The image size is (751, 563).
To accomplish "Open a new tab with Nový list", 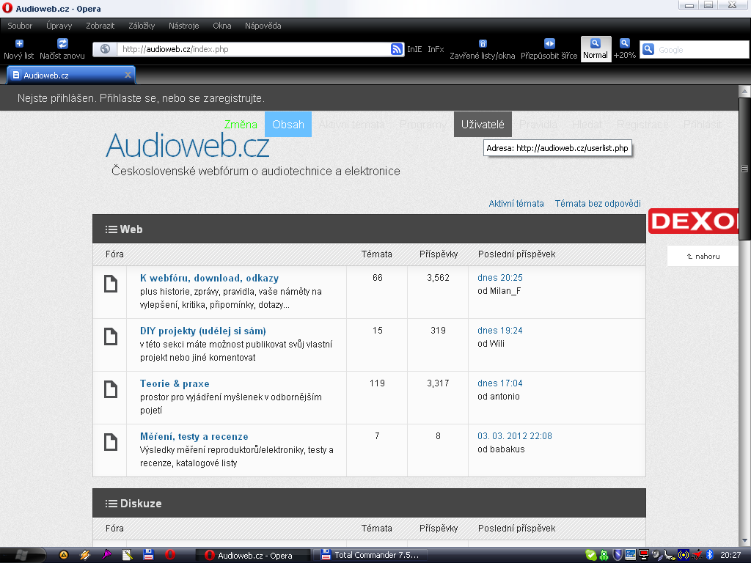I will click(18, 49).
